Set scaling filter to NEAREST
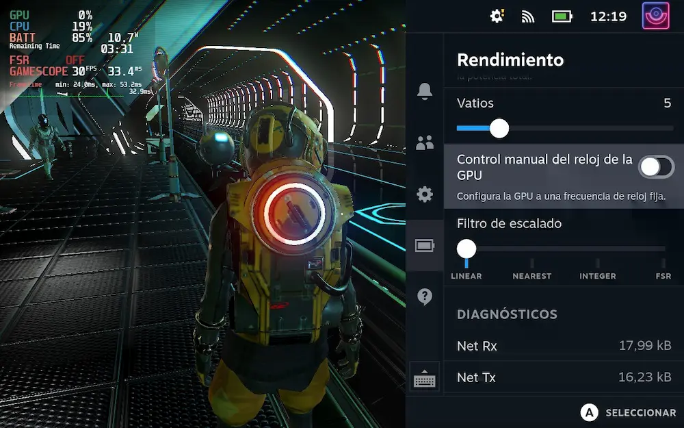The height and width of the screenshot is (428, 684). (531, 276)
